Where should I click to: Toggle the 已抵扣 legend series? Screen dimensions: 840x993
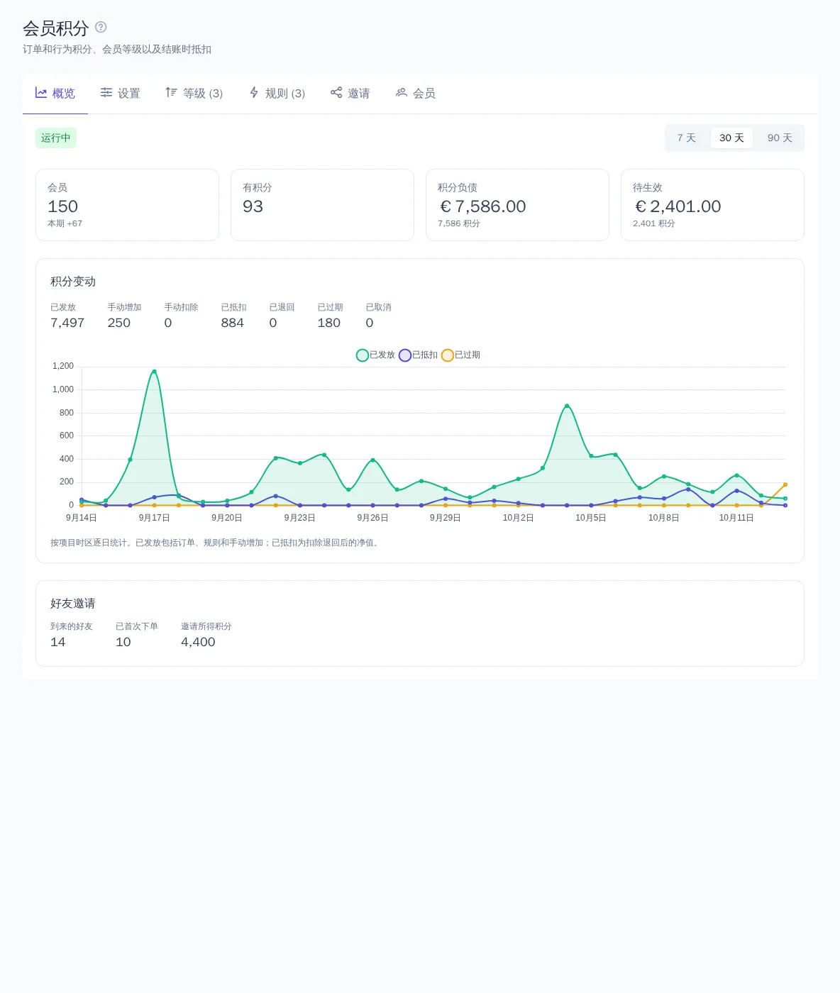(x=418, y=355)
